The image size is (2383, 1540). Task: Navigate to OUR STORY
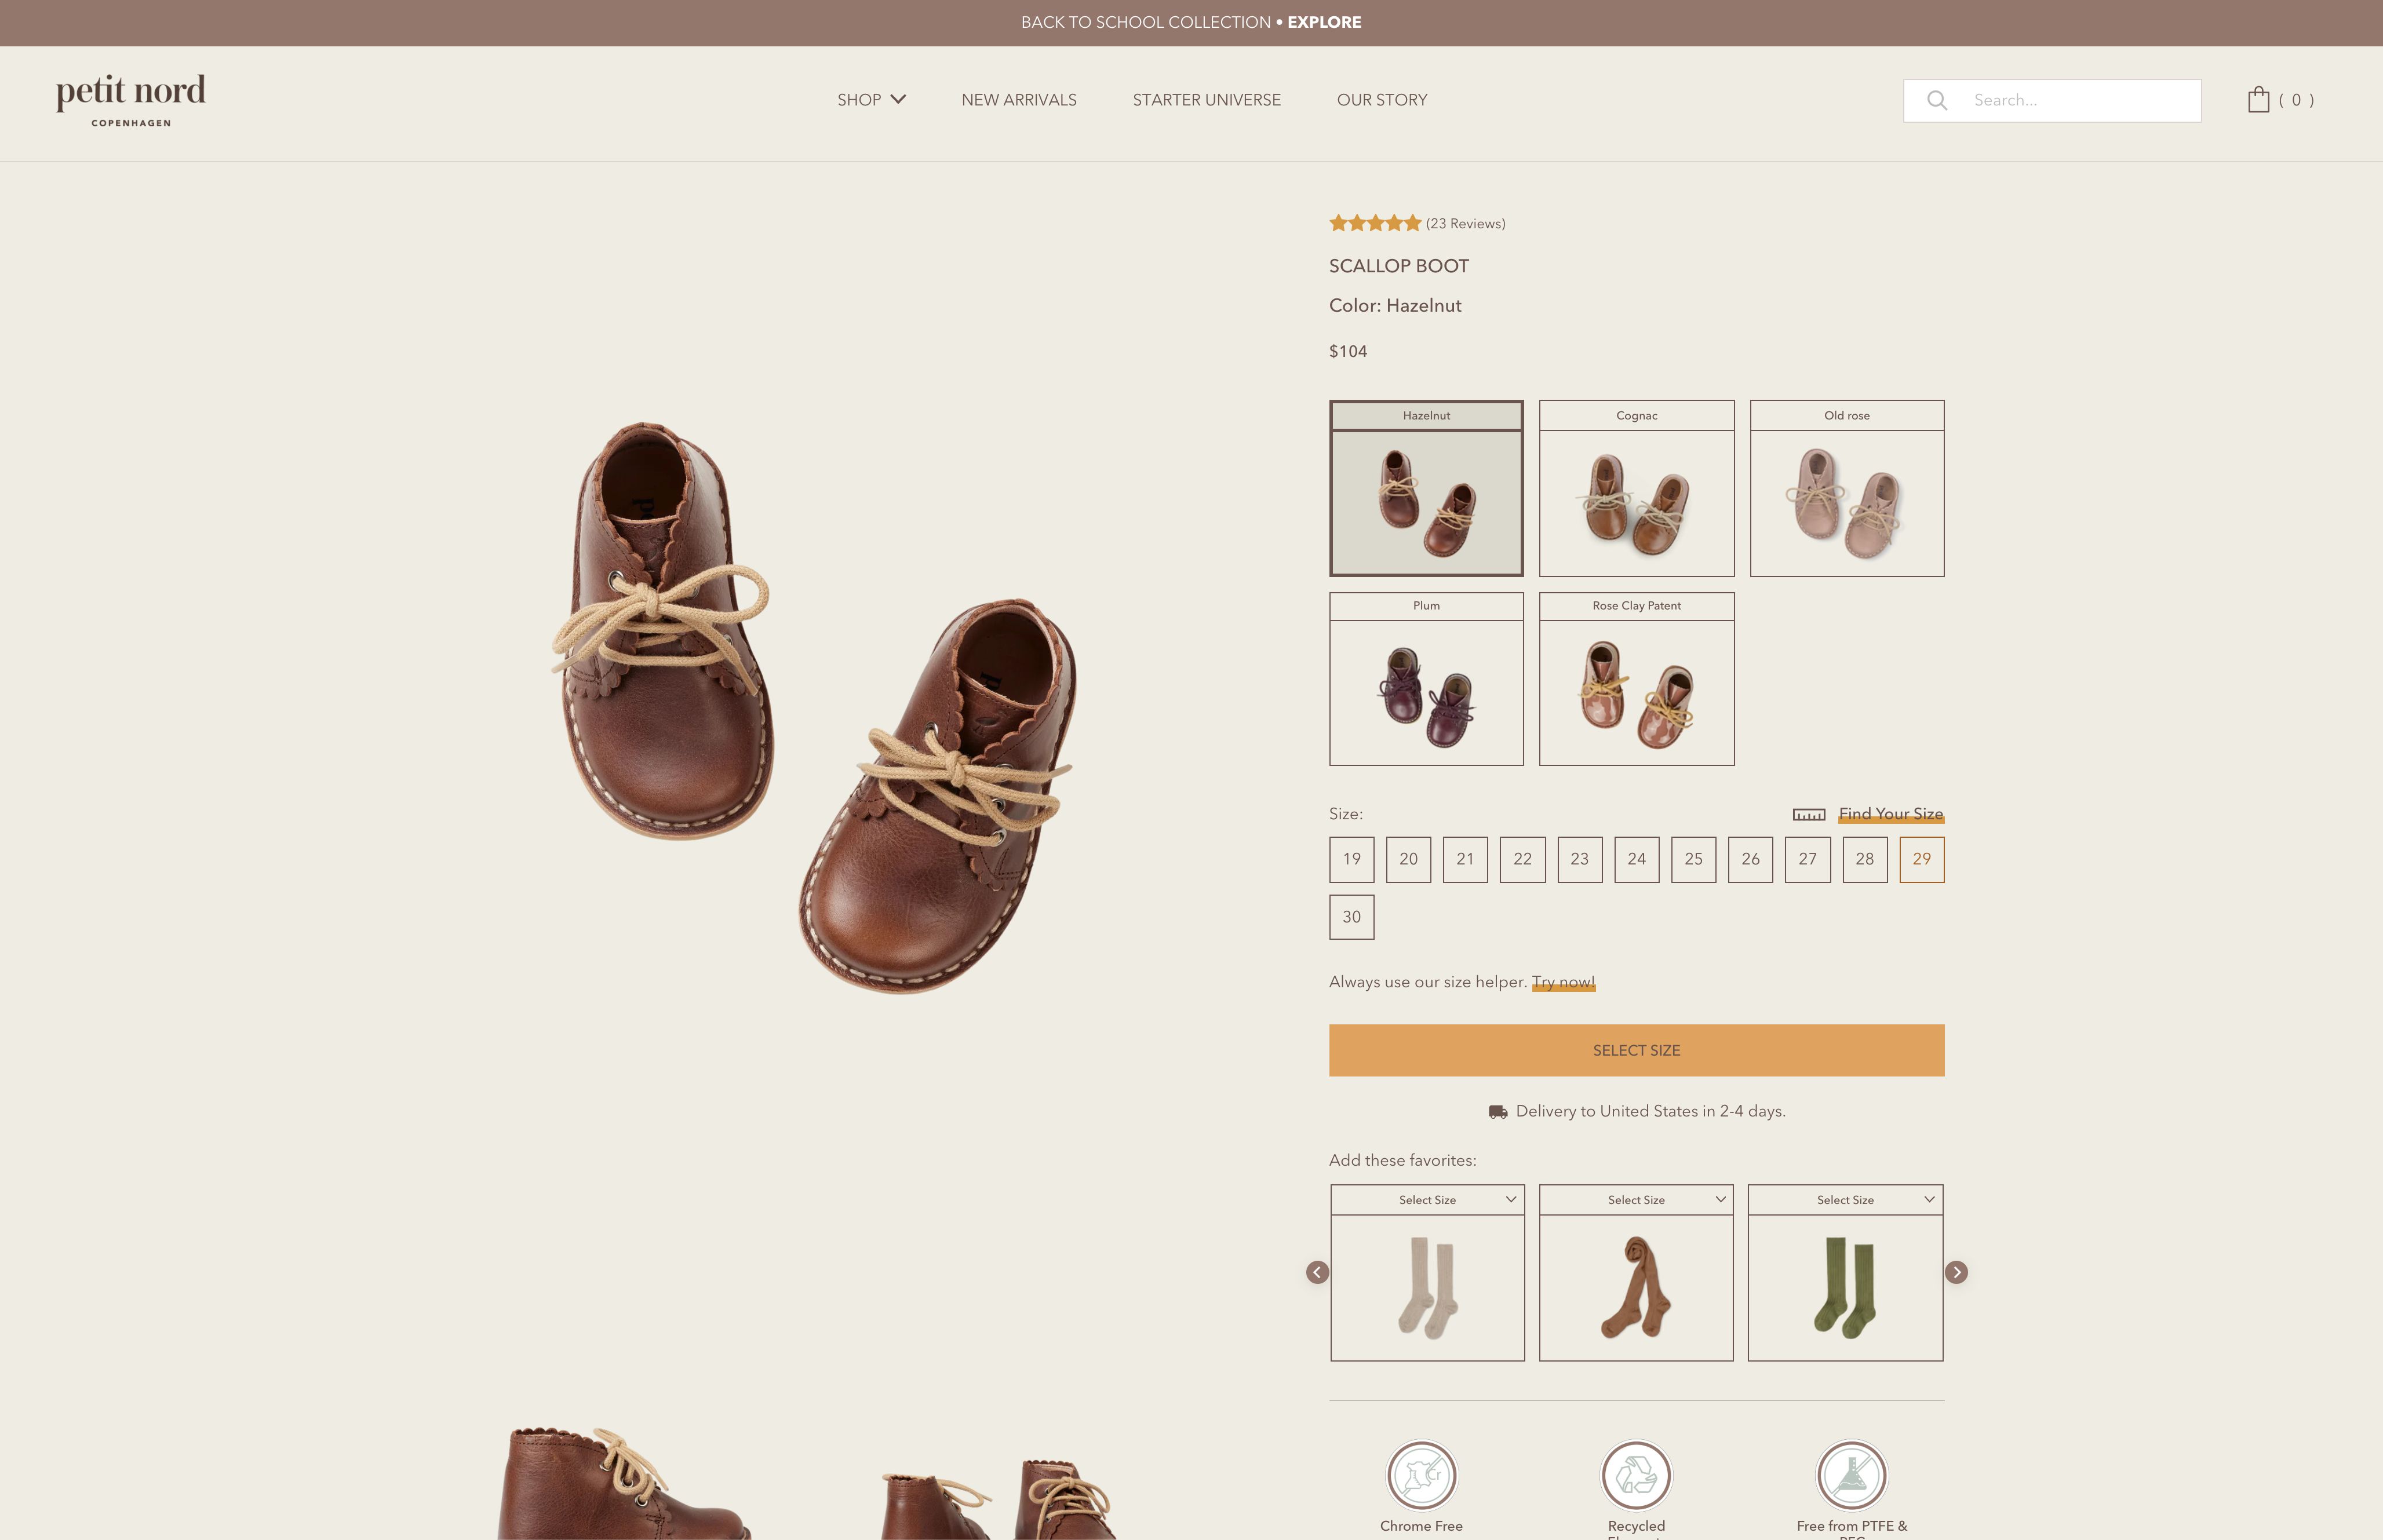[1382, 99]
